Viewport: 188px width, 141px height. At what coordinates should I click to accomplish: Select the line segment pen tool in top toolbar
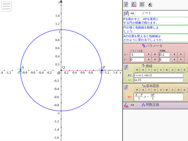click(134, 4)
